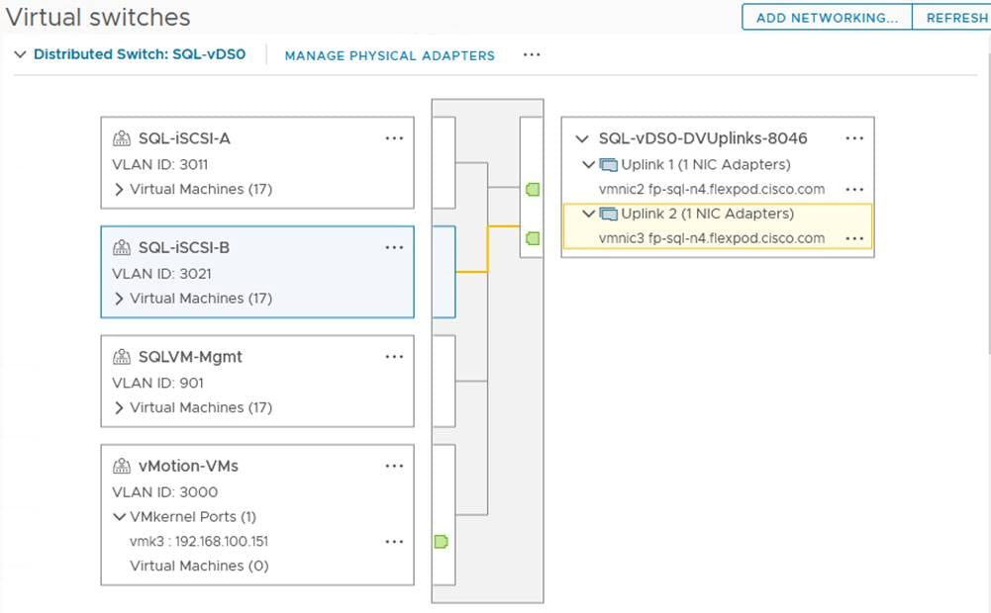991x613 pixels.
Task: Click the Virtual switches heading
Action: point(98,17)
